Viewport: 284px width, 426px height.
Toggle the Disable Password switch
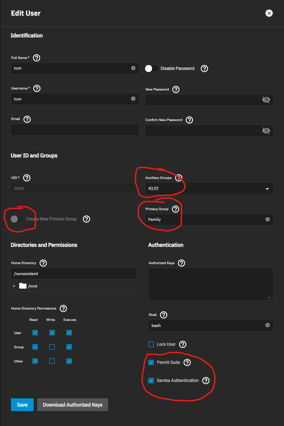[151, 69]
